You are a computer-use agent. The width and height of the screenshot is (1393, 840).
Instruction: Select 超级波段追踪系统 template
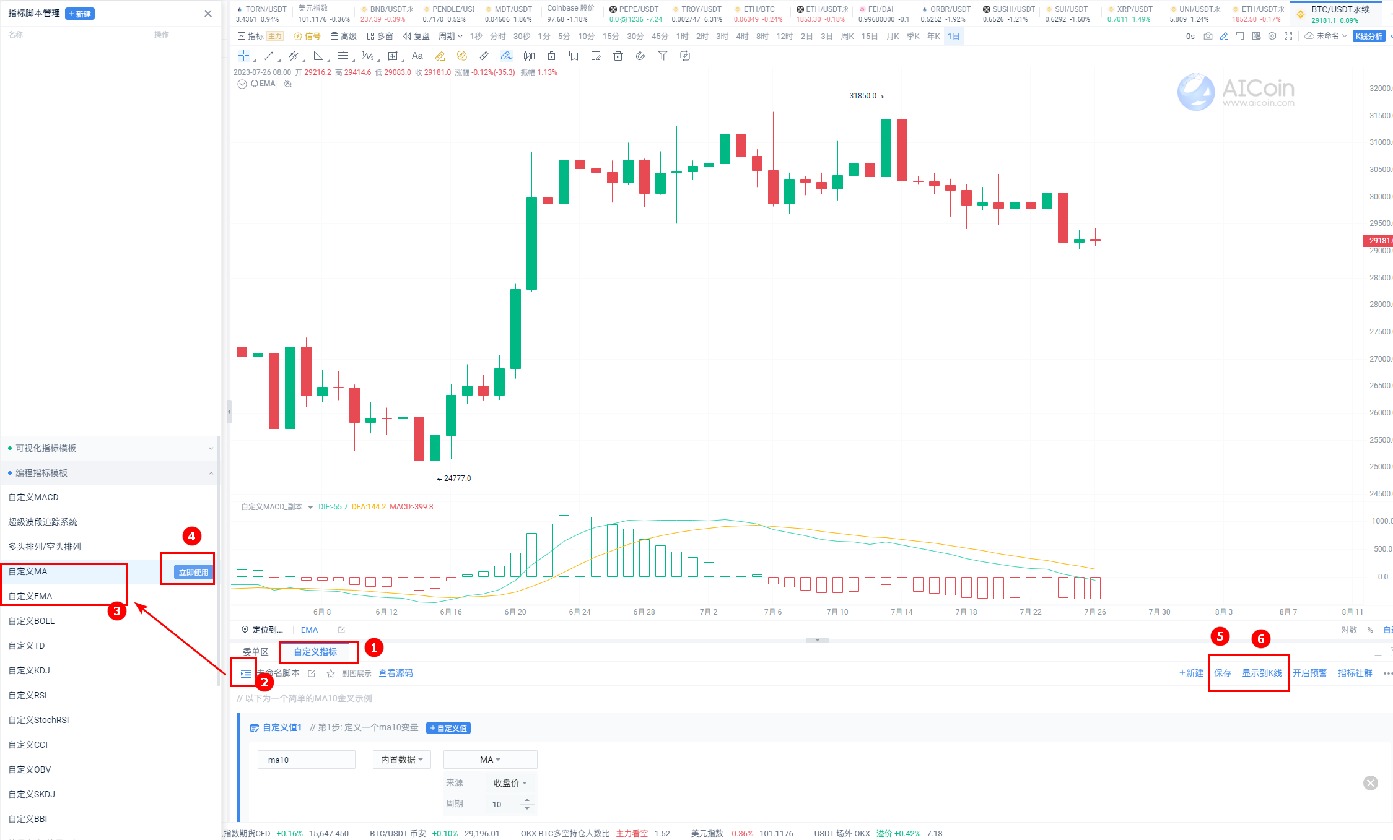coord(110,522)
